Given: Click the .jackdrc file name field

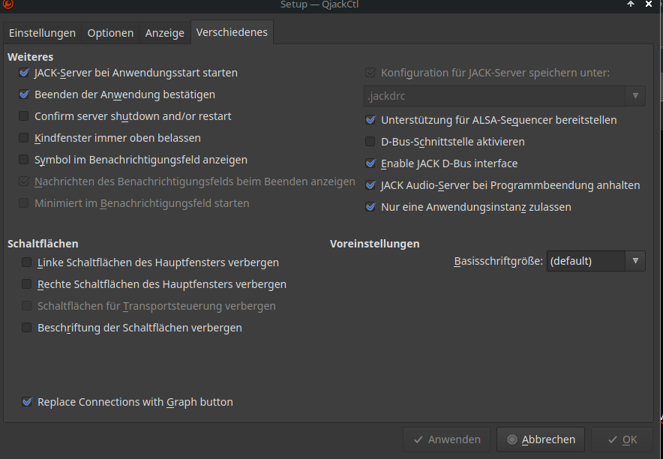Looking at the screenshot, I should pos(494,96).
